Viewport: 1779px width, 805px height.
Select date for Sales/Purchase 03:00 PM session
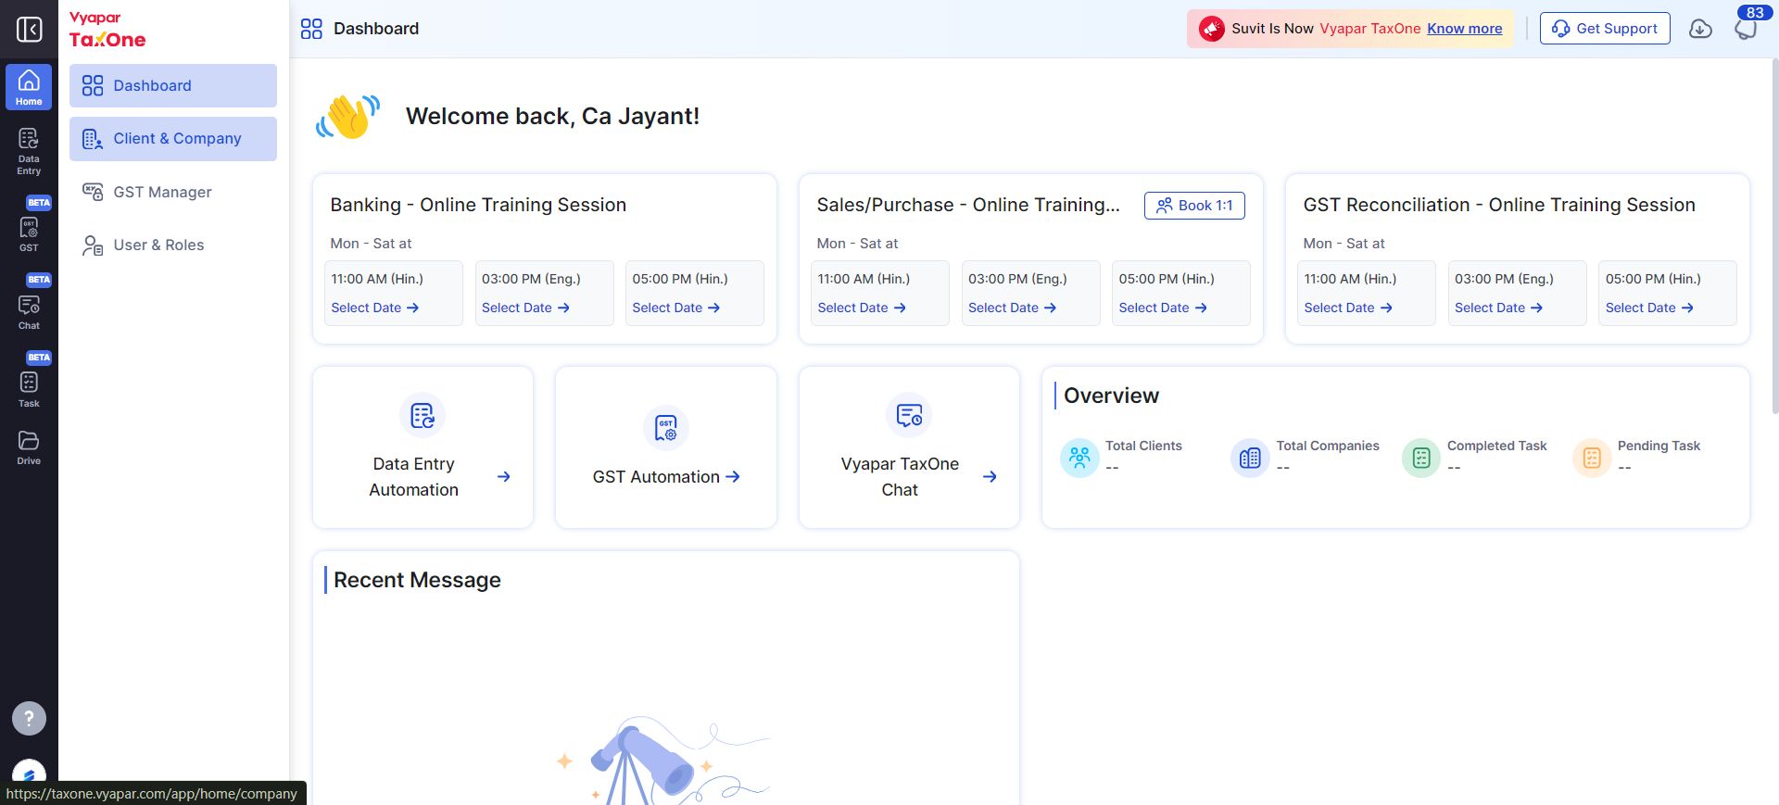pos(1013,308)
